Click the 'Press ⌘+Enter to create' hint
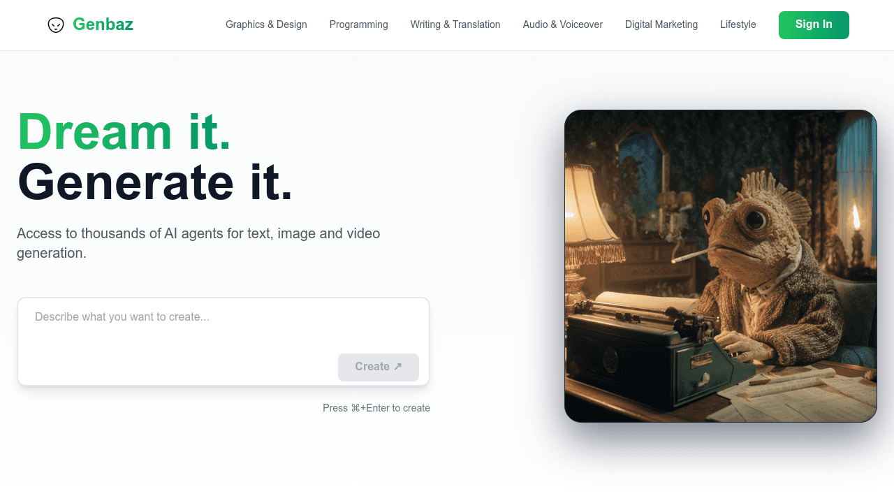The width and height of the screenshot is (894, 503). click(x=376, y=408)
